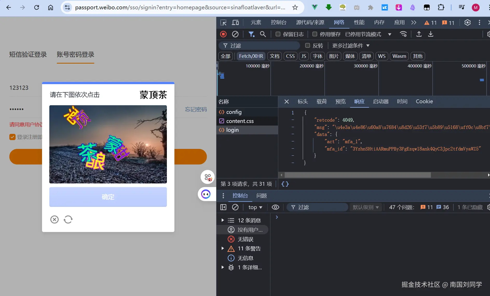
Task: Select the config request row
Action: [247, 112]
